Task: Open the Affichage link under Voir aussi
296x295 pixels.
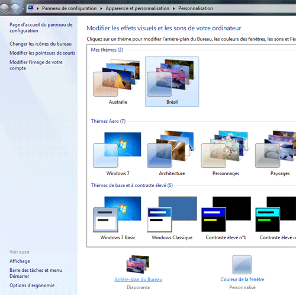Action: pyautogui.click(x=20, y=261)
